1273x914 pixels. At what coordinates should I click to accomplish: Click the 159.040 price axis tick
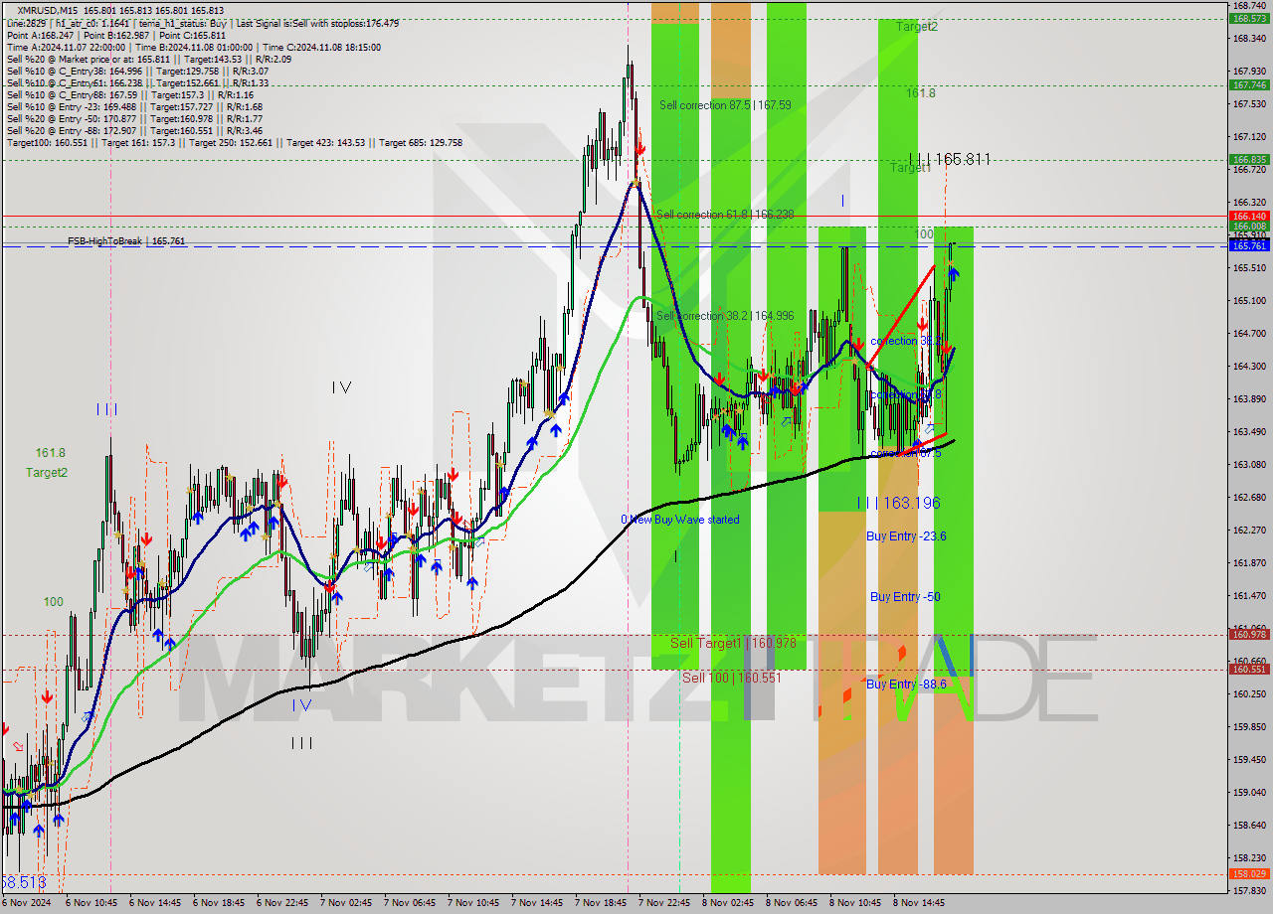[x=1249, y=793]
